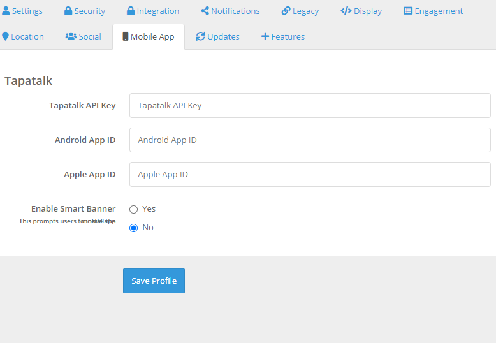
Task: Select the Mobile App tab
Action: pyautogui.click(x=149, y=37)
